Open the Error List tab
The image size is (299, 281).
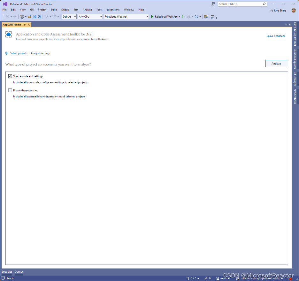coord(7,272)
